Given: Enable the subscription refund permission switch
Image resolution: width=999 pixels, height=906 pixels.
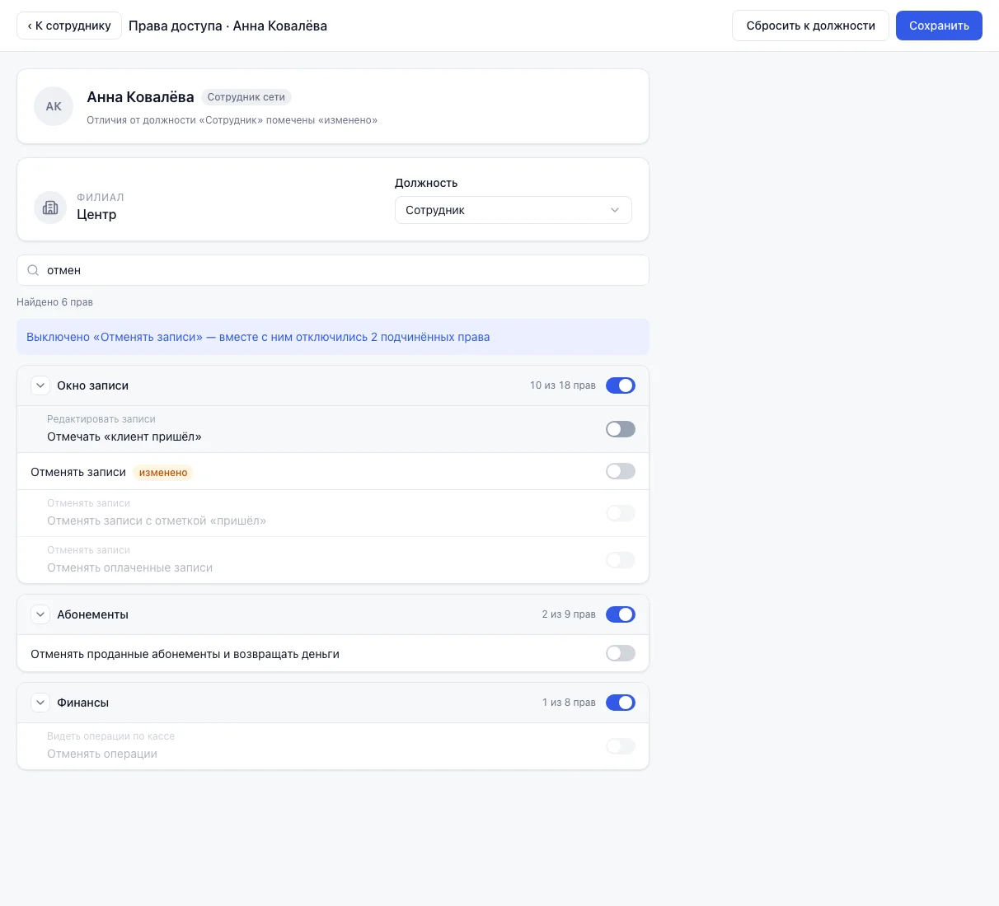Looking at the screenshot, I should click(x=621, y=653).
